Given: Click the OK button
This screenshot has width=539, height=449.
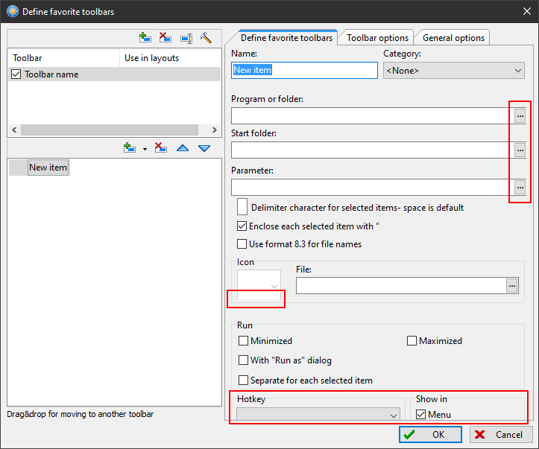Looking at the screenshot, I should coord(430,435).
